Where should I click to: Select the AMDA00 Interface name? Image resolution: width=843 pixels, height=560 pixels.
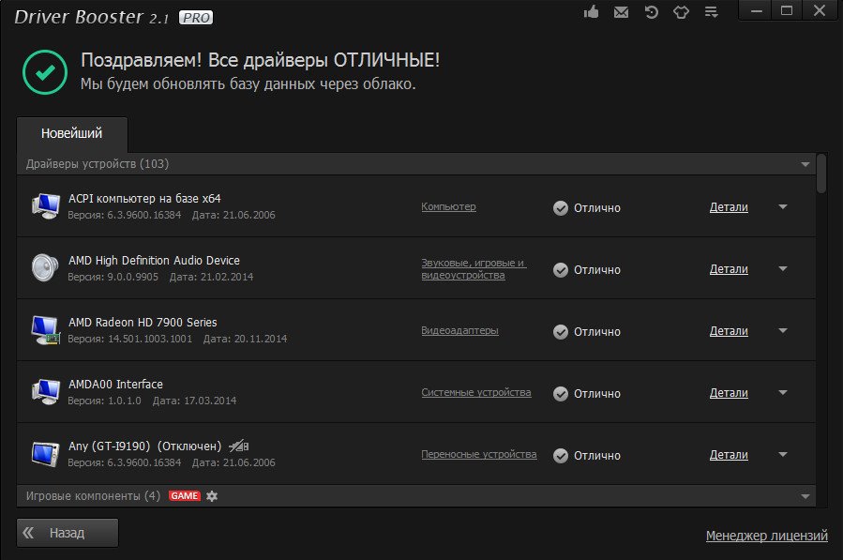point(115,384)
